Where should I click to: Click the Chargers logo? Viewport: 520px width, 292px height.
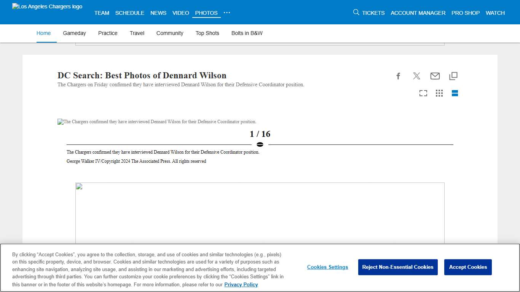(x=47, y=6)
